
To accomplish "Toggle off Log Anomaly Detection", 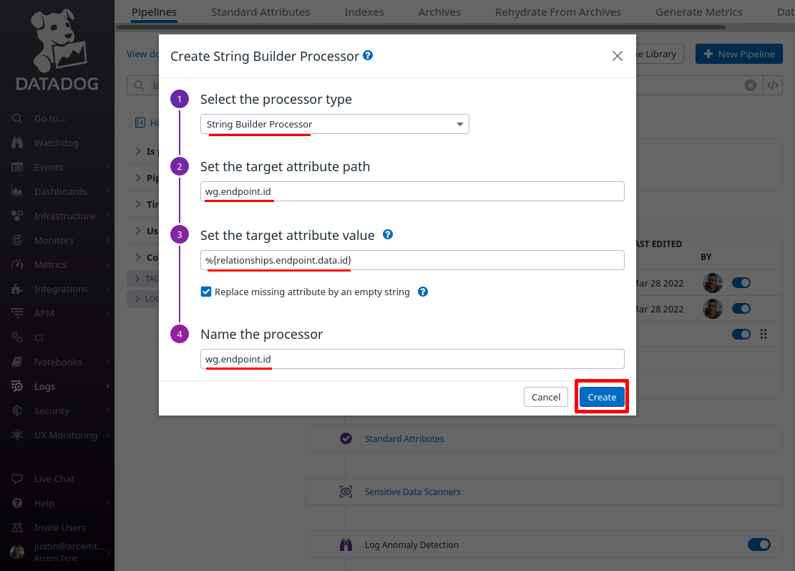I will click(759, 544).
